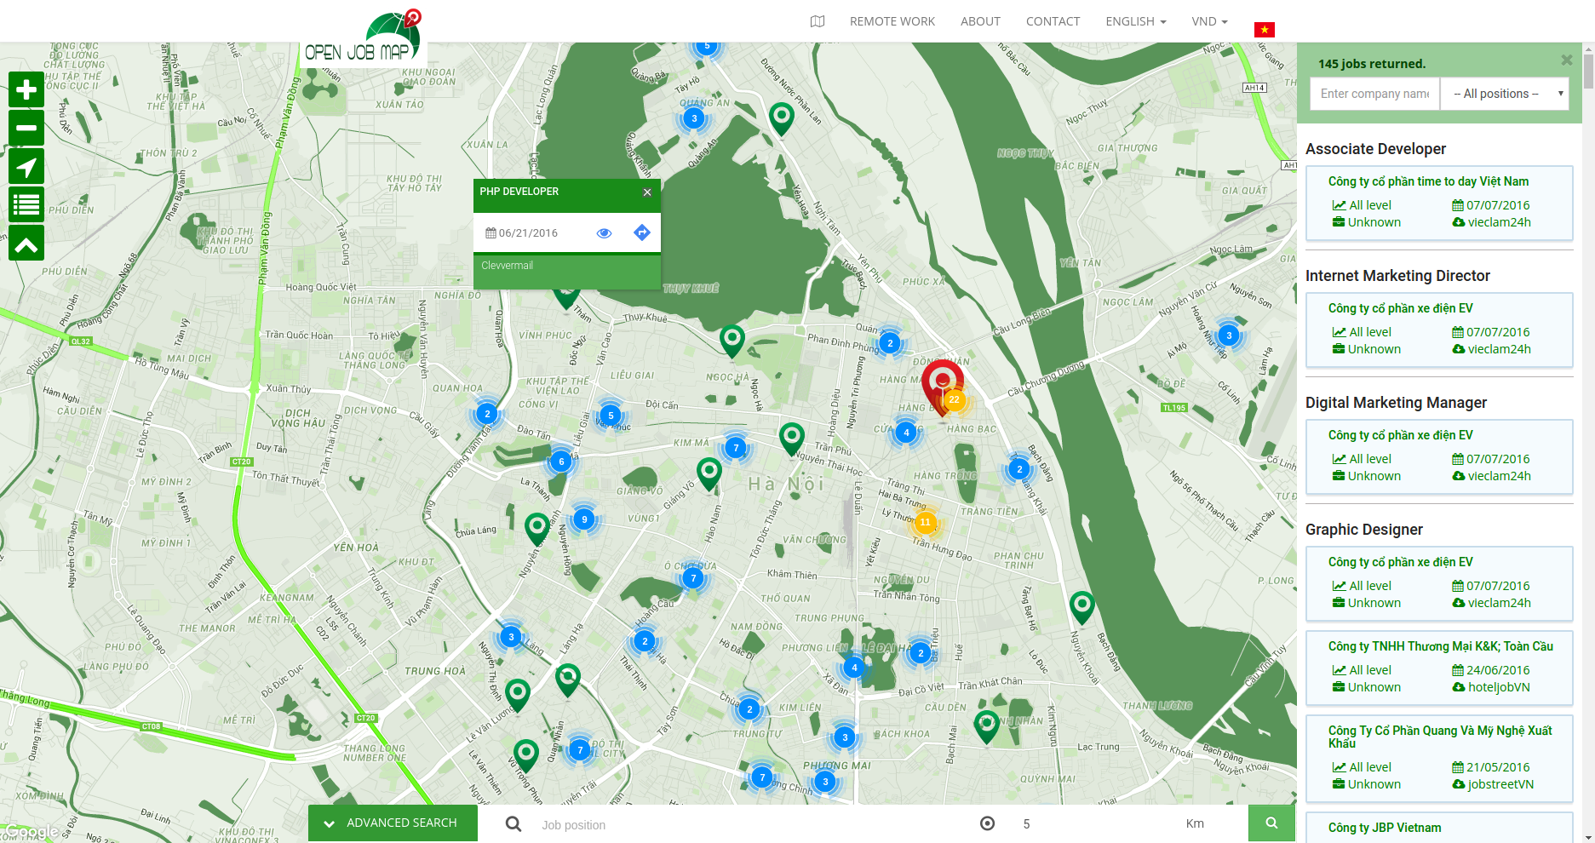Get directions to the PHP Developer job

642,232
